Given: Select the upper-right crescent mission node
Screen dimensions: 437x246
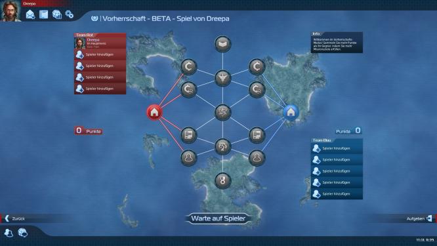Looking at the screenshot, I should 257,67.
